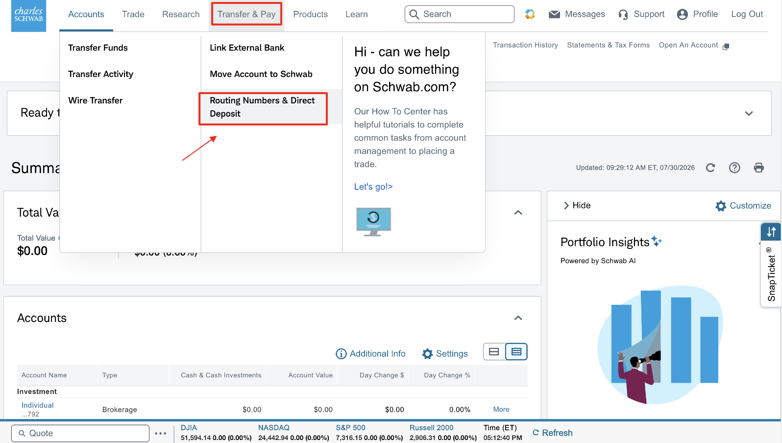Select Transfer Activity menu item
This screenshot has width=782, height=443.
pyautogui.click(x=100, y=74)
